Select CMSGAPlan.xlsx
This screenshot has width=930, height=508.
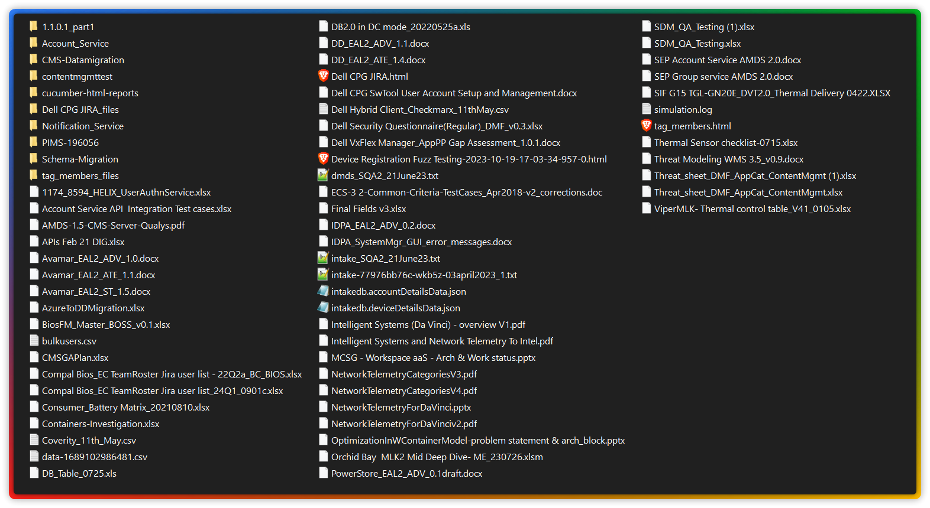(x=75, y=357)
